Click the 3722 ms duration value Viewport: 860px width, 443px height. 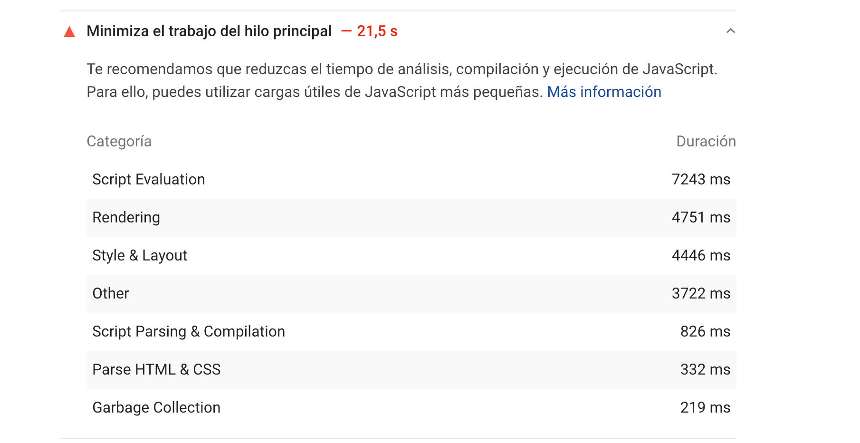(701, 293)
